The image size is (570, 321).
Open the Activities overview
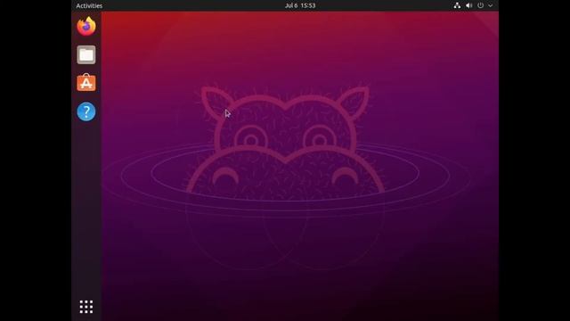(89, 5)
